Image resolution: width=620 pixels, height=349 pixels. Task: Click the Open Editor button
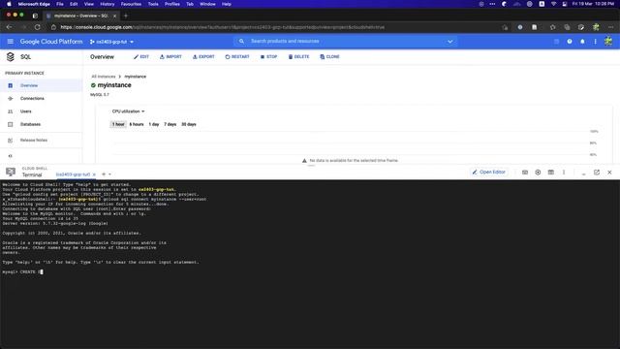tap(488, 173)
